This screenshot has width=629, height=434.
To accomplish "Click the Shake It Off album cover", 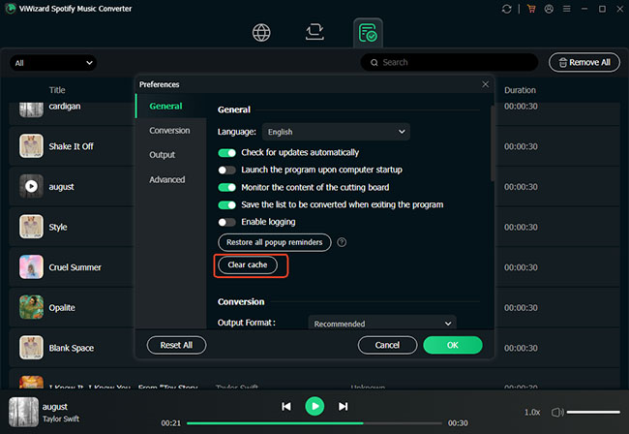I will click(31, 145).
